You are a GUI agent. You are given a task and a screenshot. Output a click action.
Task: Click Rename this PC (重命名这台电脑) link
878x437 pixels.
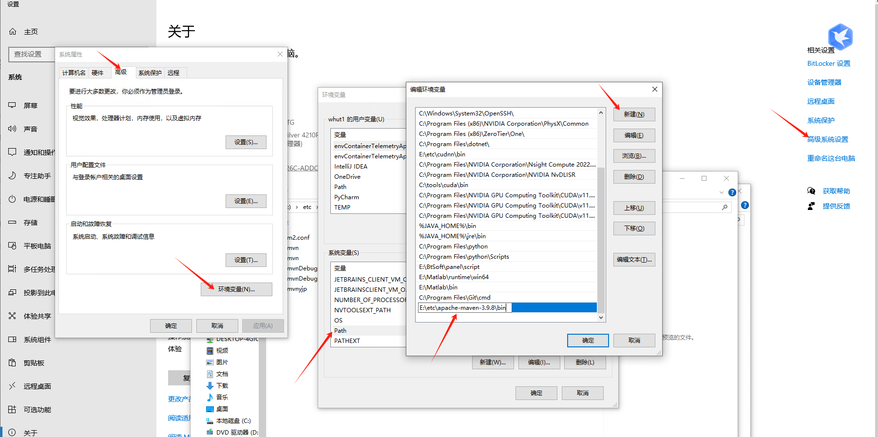coord(831,158)
